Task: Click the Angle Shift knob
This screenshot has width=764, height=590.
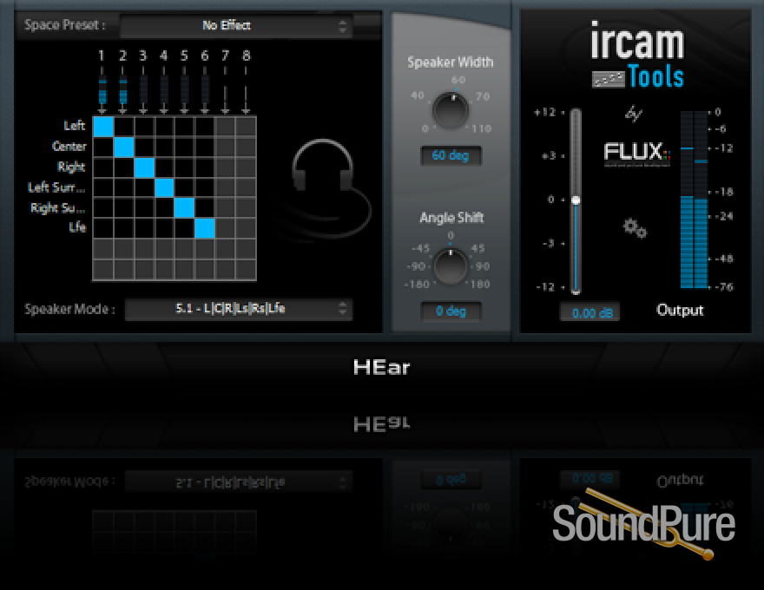Action: tap(451, 266)
